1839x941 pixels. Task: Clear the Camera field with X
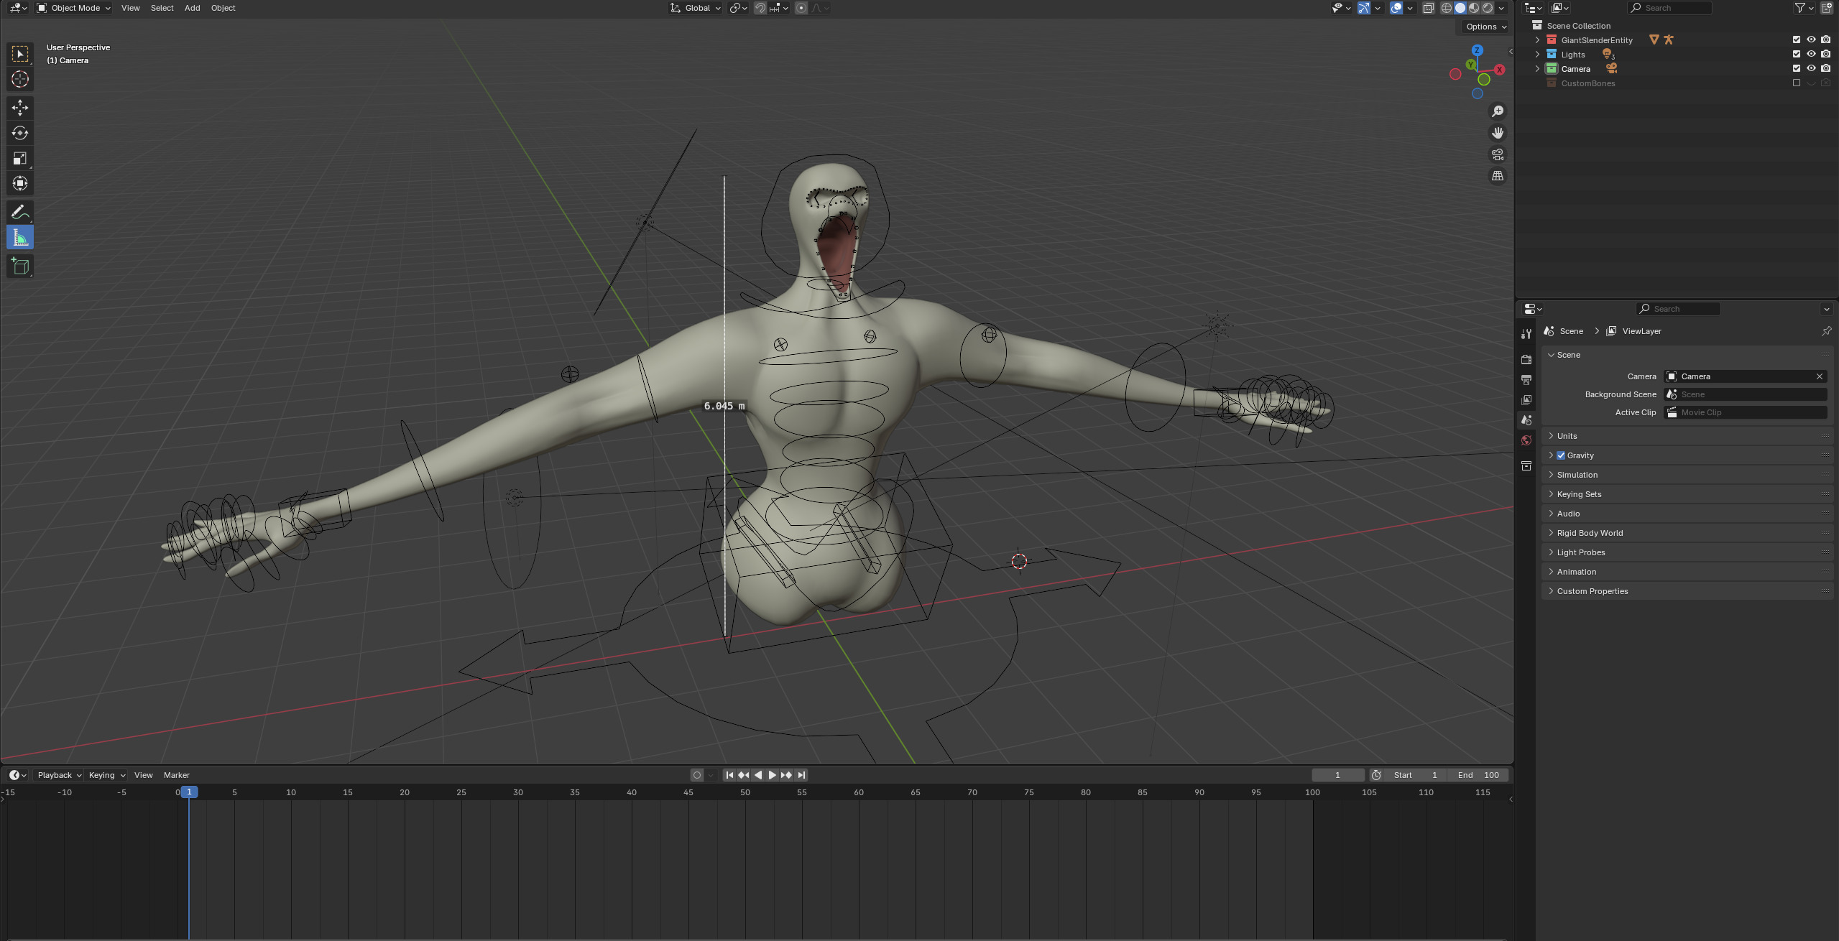click(x=1820, y=376)
